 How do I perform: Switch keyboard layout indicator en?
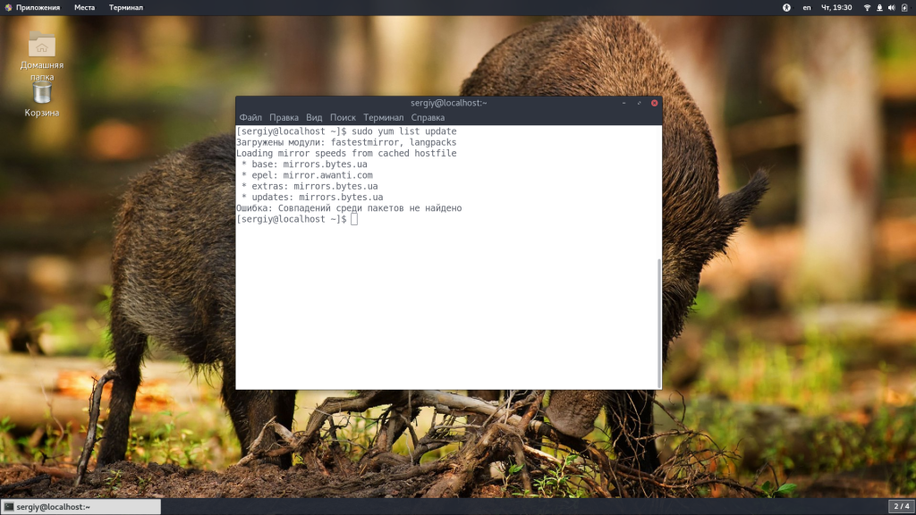(807, 7)
